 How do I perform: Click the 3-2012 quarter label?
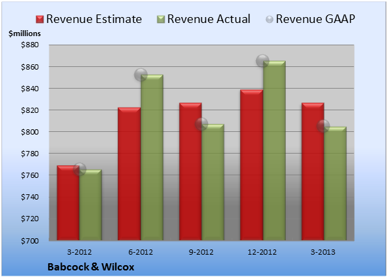coord(80,252)
